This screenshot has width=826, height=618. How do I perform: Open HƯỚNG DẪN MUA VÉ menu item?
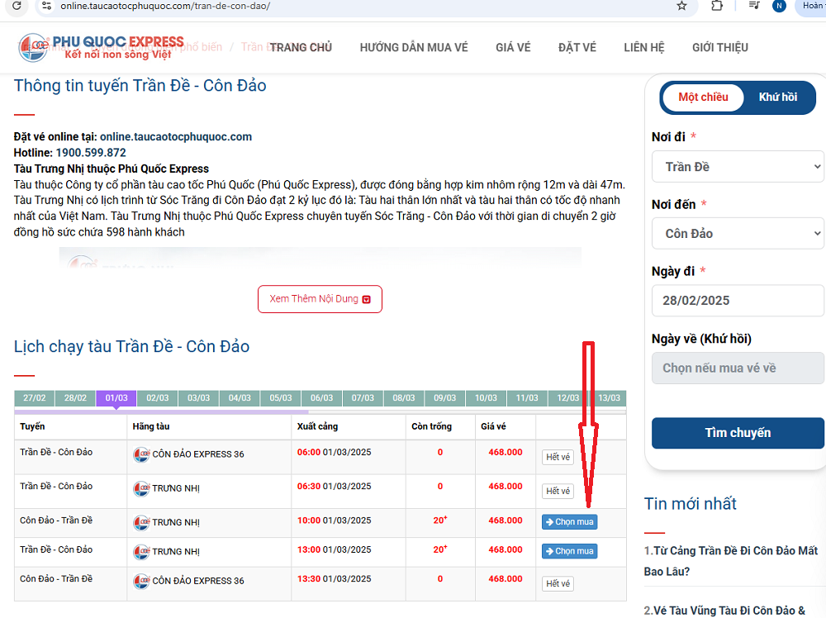(414, 47)
